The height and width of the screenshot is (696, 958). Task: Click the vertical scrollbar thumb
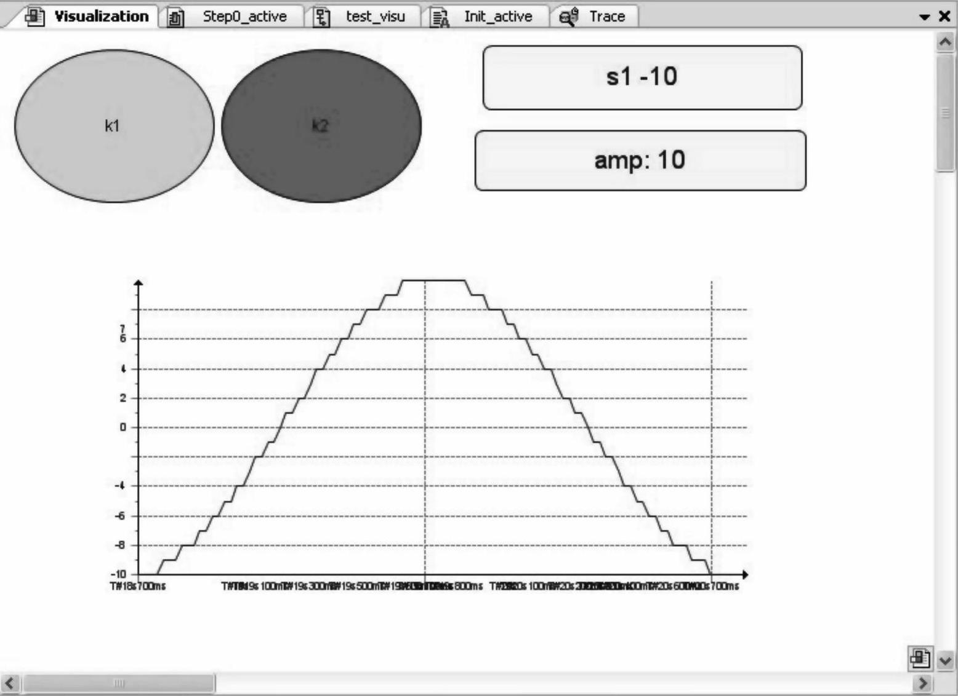coord(945,113)
